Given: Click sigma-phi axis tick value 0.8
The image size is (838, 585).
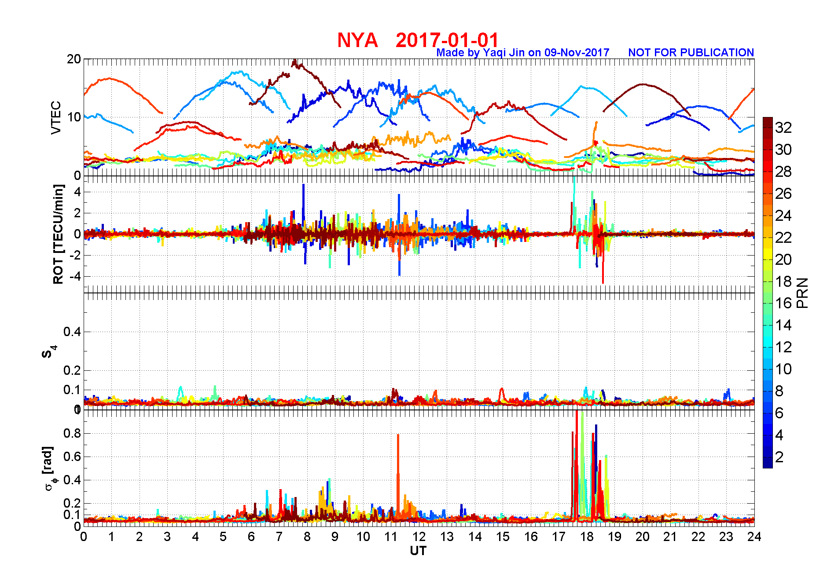Looking at the screenshot, I should [73, 433].
